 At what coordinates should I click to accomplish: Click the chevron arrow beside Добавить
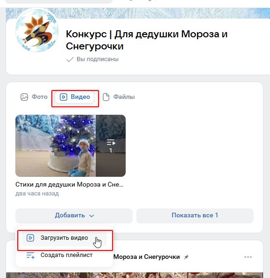[92, 216]
